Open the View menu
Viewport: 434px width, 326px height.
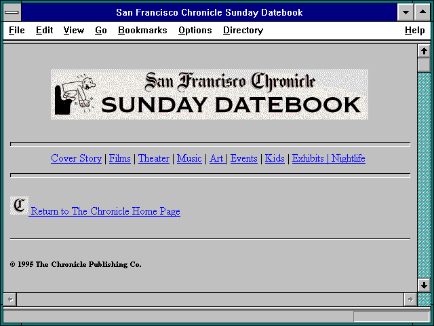click(74, 30)
